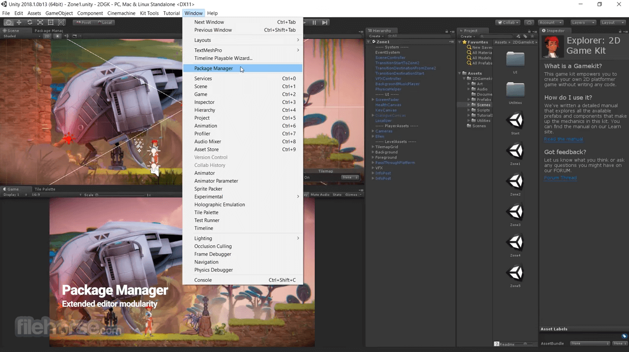Toggle 2D view mode in Scene
Viewport: 629px width, 352px height.
(47, 36)
